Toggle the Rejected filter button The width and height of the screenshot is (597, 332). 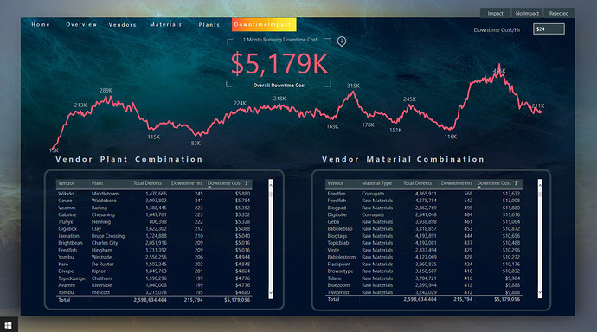pos(559,13)
